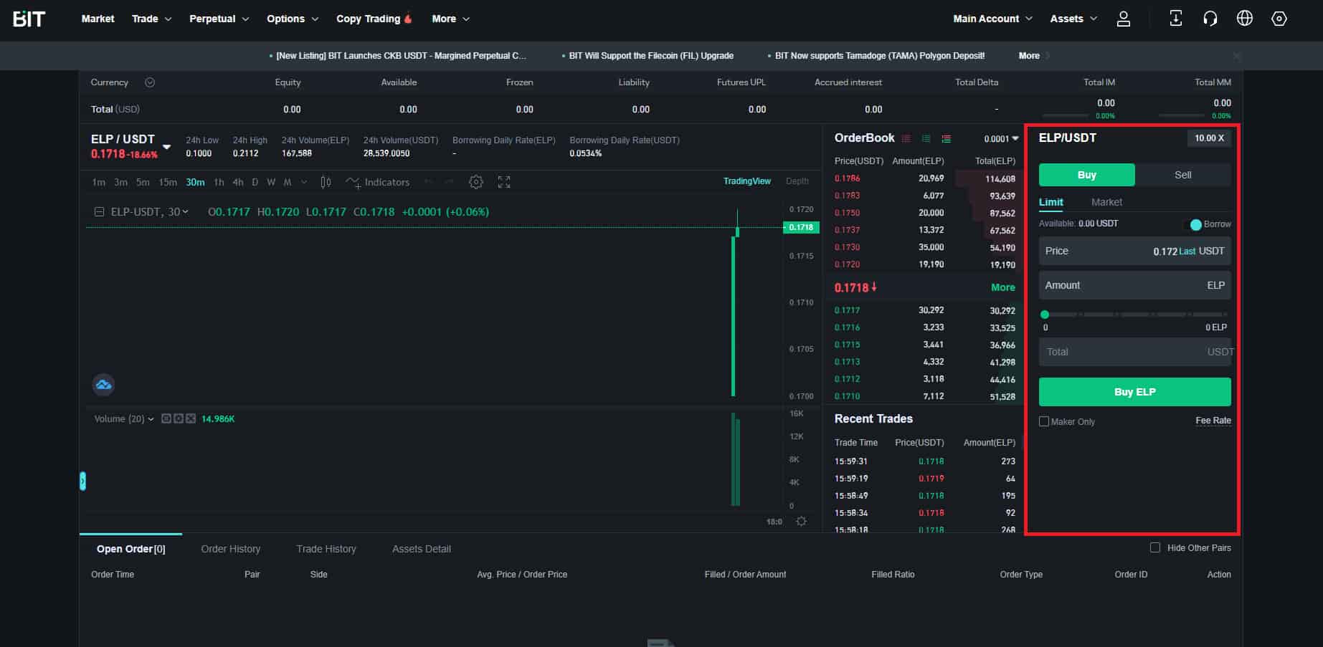Expand chart to fullscreen mode
The image size is (1323, 647).
coord(503,182)
